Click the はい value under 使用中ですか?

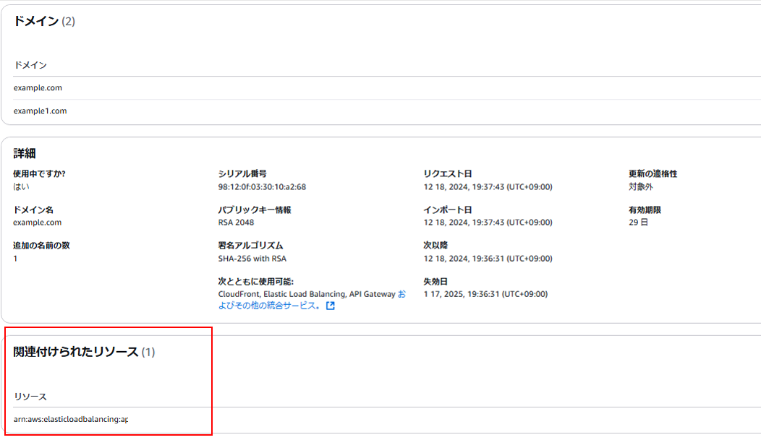[21, 186]
